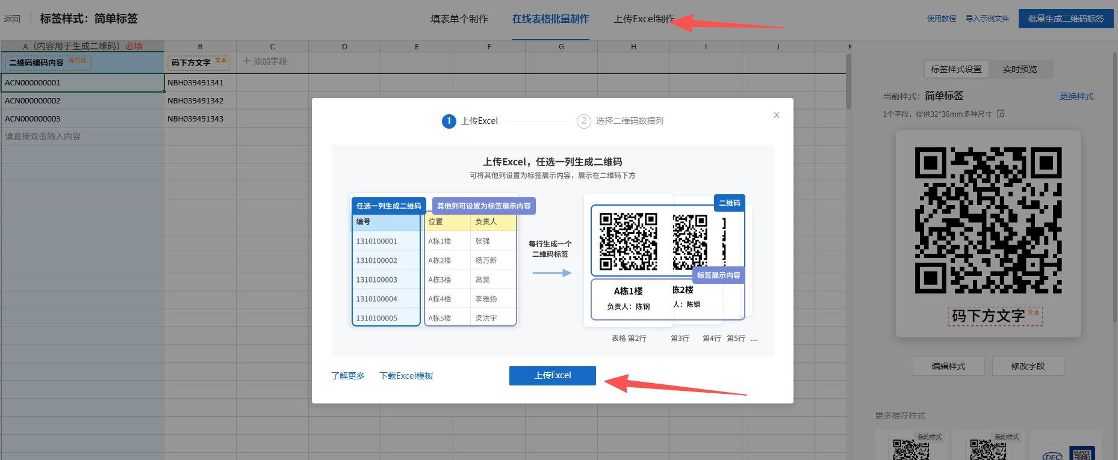Close the upload Excel dialog
1118x460 pixels.
777,115
